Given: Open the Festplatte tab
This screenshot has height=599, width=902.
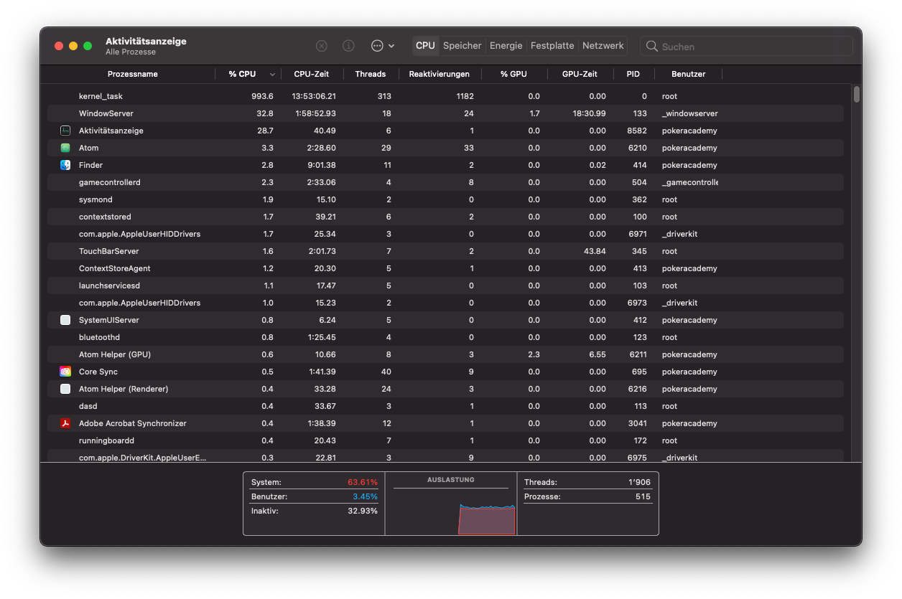Looking at the screenshot, I should pyautogui.click(x=552, y=46).
